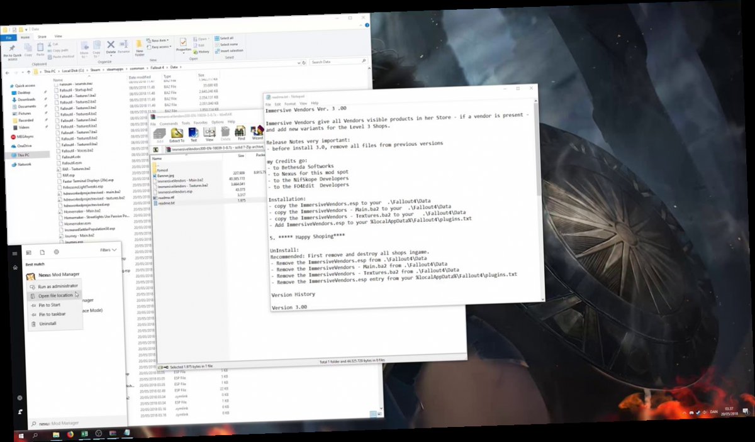Click the Wizard icon in WinRAR toolbar
The height and width of the screenshot is (442, 755).
click(x=257, y=133)
